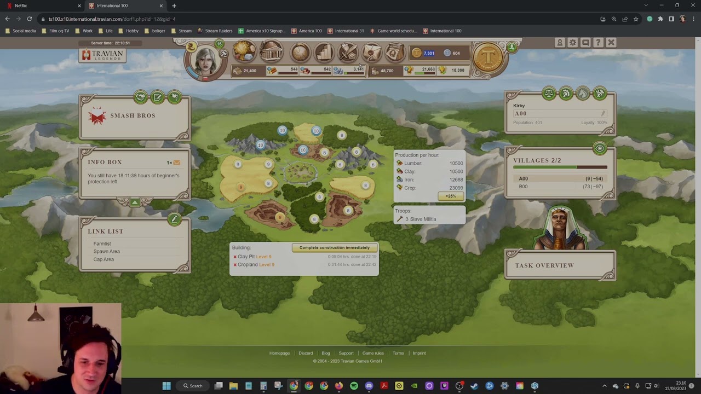Open the Daily Quests icon

[395, 53]
